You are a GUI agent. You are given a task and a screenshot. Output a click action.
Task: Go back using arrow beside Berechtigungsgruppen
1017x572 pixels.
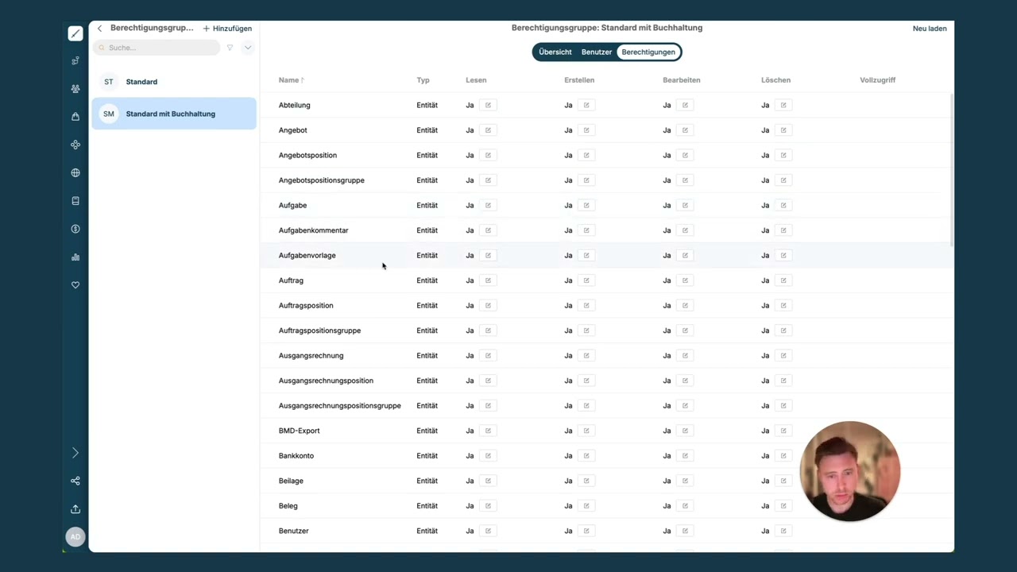coord(99,29)
